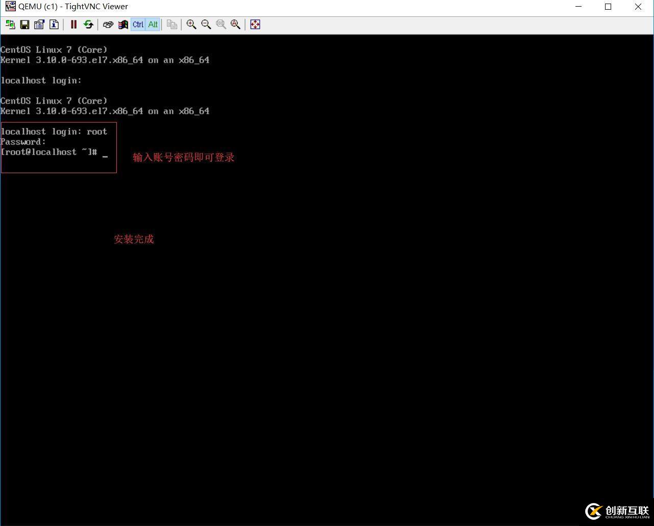The width and height of the screenshot is (654, 526).
Task: Open the Connection options toolbar icon
Action: (39, 25)
